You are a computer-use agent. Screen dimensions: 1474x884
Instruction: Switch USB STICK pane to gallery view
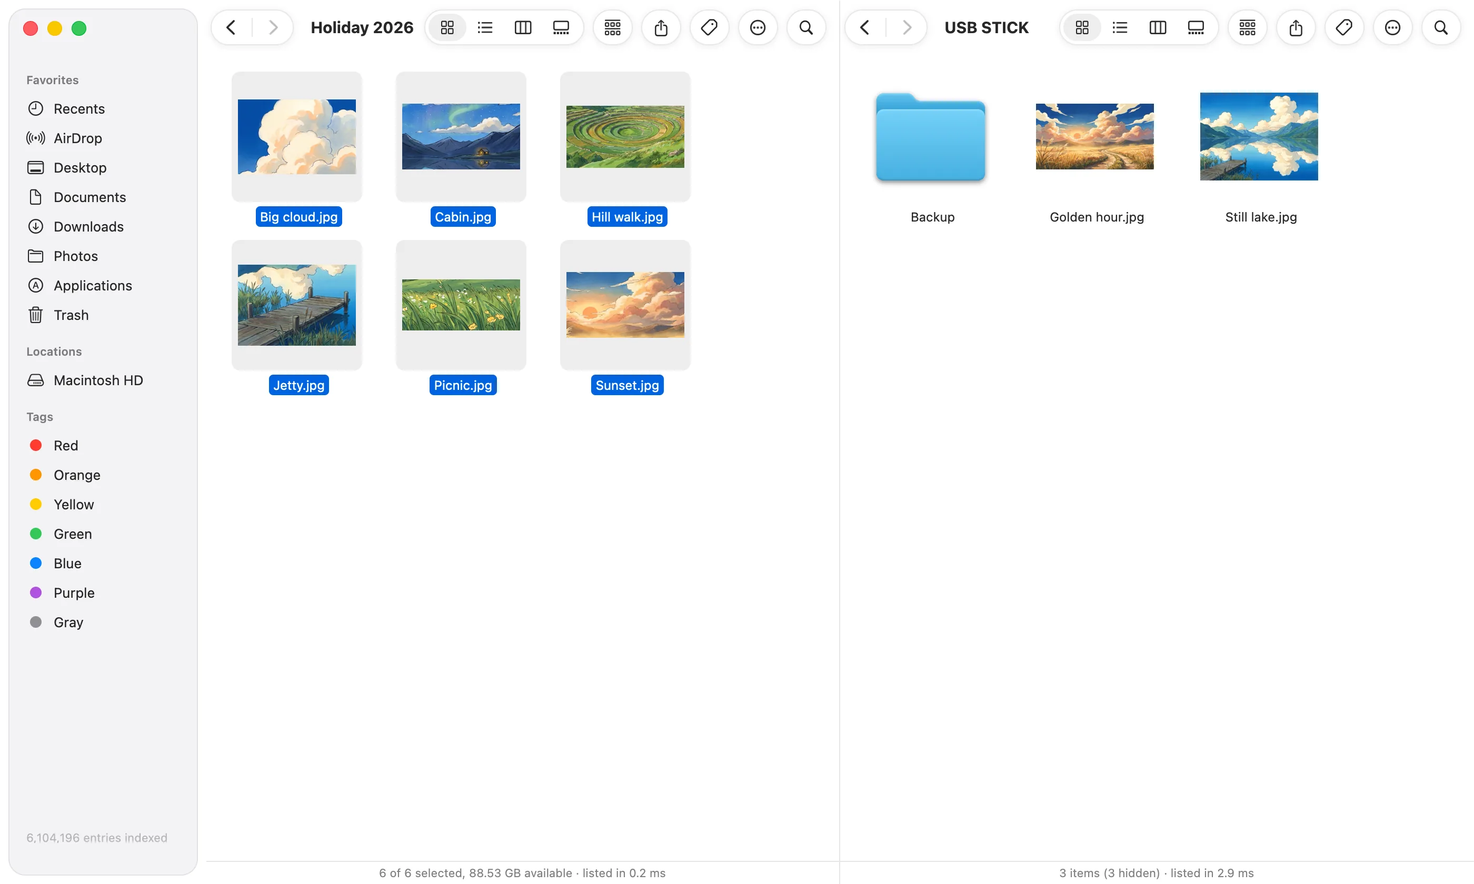1196,27
